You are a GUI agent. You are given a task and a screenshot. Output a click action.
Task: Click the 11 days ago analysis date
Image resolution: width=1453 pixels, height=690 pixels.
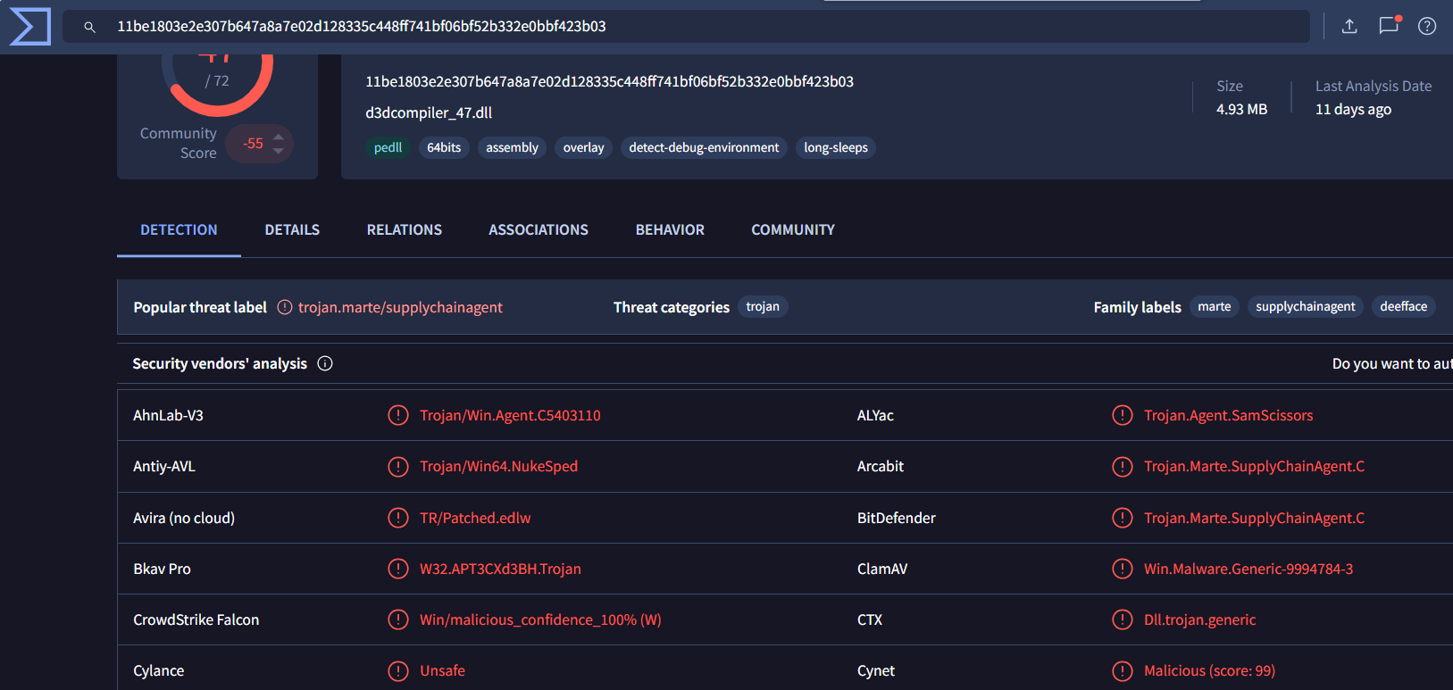pos(1353,109)
